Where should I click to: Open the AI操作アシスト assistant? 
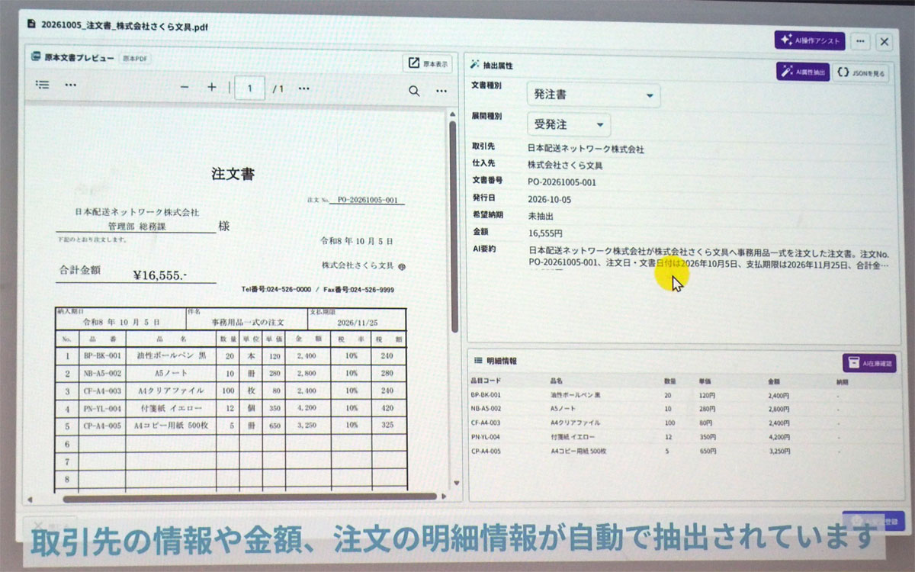pyautogui.click(x=810, y=40)
